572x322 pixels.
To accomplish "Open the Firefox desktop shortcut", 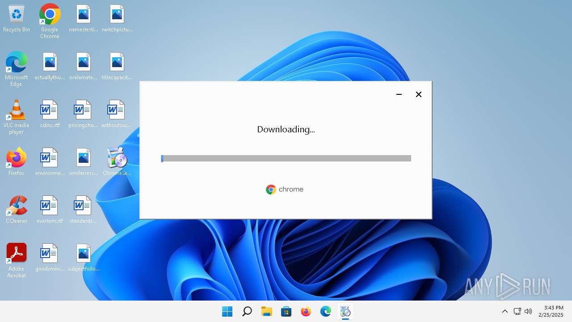I will 17,162.
